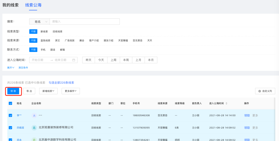Open the 更多操作 dropdown
The image size is (279, 141).
tap(71, 91)
